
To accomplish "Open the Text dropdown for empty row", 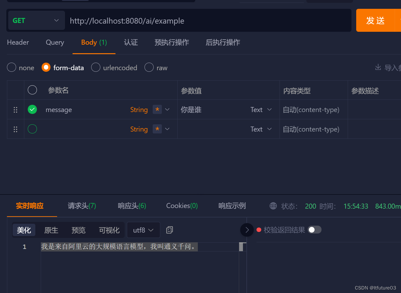I will click(x=261, y=129).
